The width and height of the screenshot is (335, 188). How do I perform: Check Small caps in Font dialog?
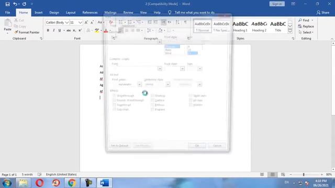click(x=191, y=96)
